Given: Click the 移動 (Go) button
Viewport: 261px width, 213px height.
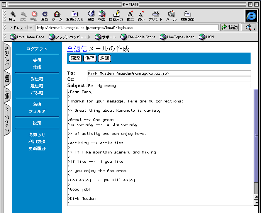Looking at the screenshot, I should [230, 27].
